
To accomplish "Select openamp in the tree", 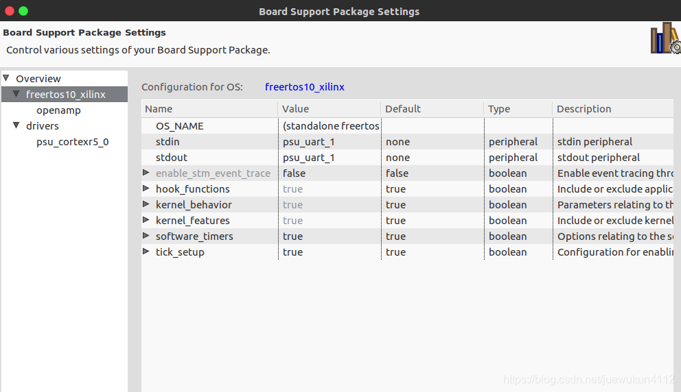I will 58,110.
